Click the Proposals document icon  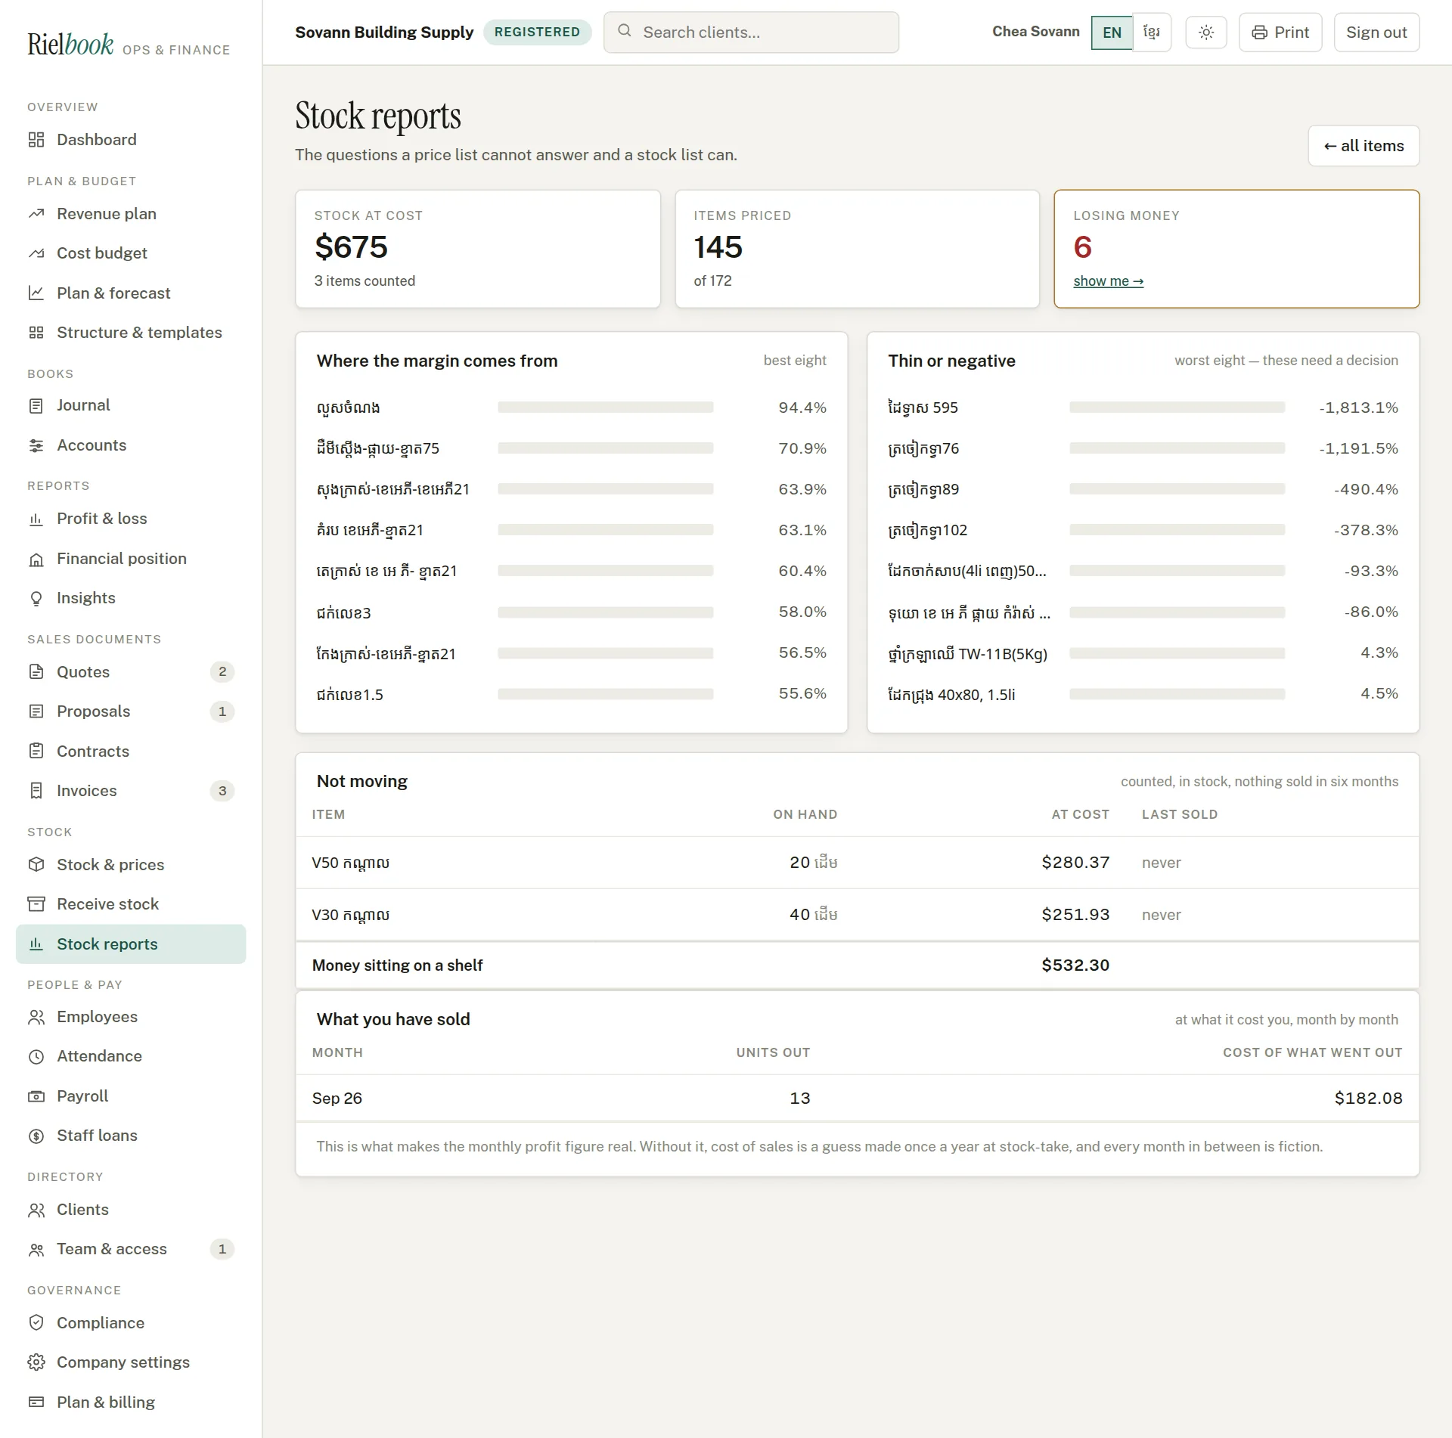pyautogui.click(x=36, y=711)
